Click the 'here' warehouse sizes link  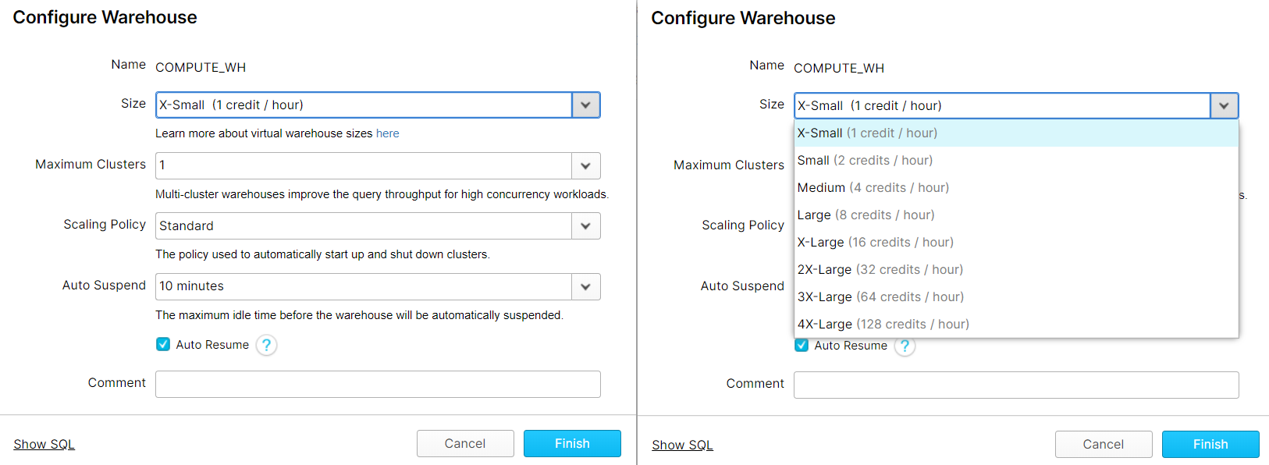pos(387,133)
